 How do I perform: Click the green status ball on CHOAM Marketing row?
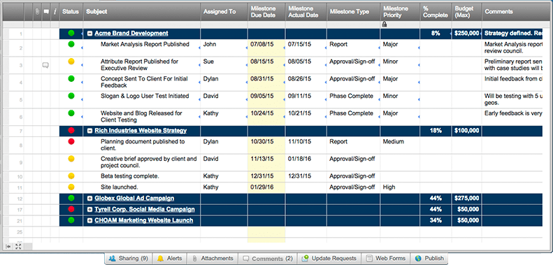pyautogui.click(x=71, y=220)
